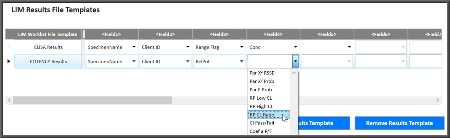Click the <Field3> column header
The width and height of the screenshot is (450, 138).
pyautogui.click(x=219, y=34)
